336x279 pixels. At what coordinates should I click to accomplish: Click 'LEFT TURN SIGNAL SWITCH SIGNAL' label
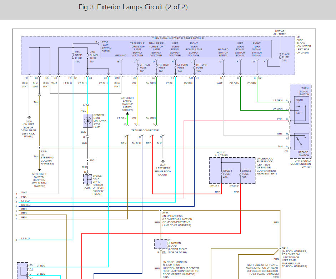(240, 50)
